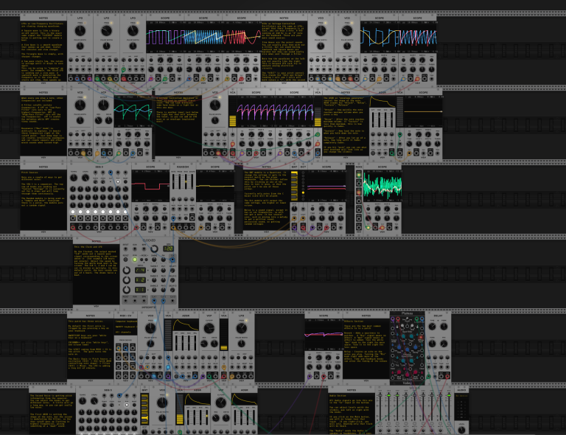The width and height of the screenshot is (566, 435).
Task: Click the scope showing purple square wave
Action: click(165, 37)
